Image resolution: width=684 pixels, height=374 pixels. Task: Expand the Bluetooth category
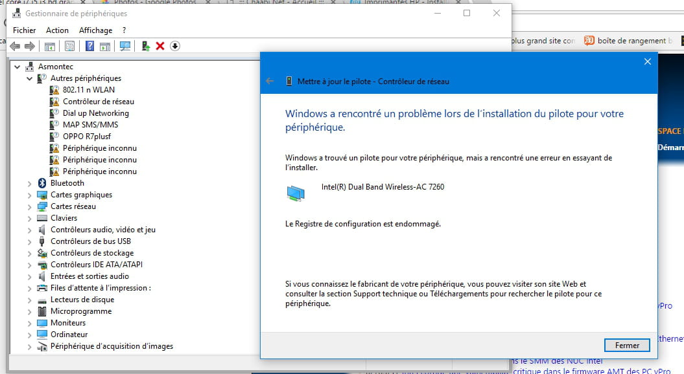tap(29, 184)
